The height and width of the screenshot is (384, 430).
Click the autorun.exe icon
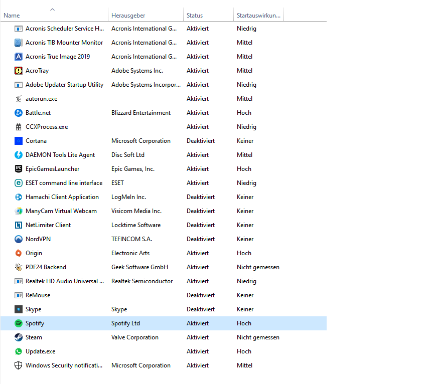19,99
